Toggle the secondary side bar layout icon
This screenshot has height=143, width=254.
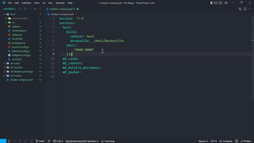pyautogui.click(x=220, y=3)
